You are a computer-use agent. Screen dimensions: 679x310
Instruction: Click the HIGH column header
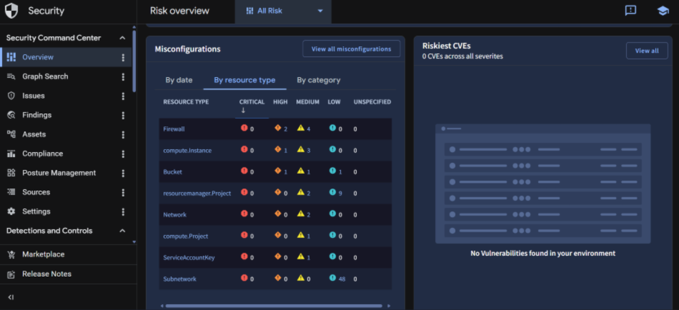(x=280, y=102)
